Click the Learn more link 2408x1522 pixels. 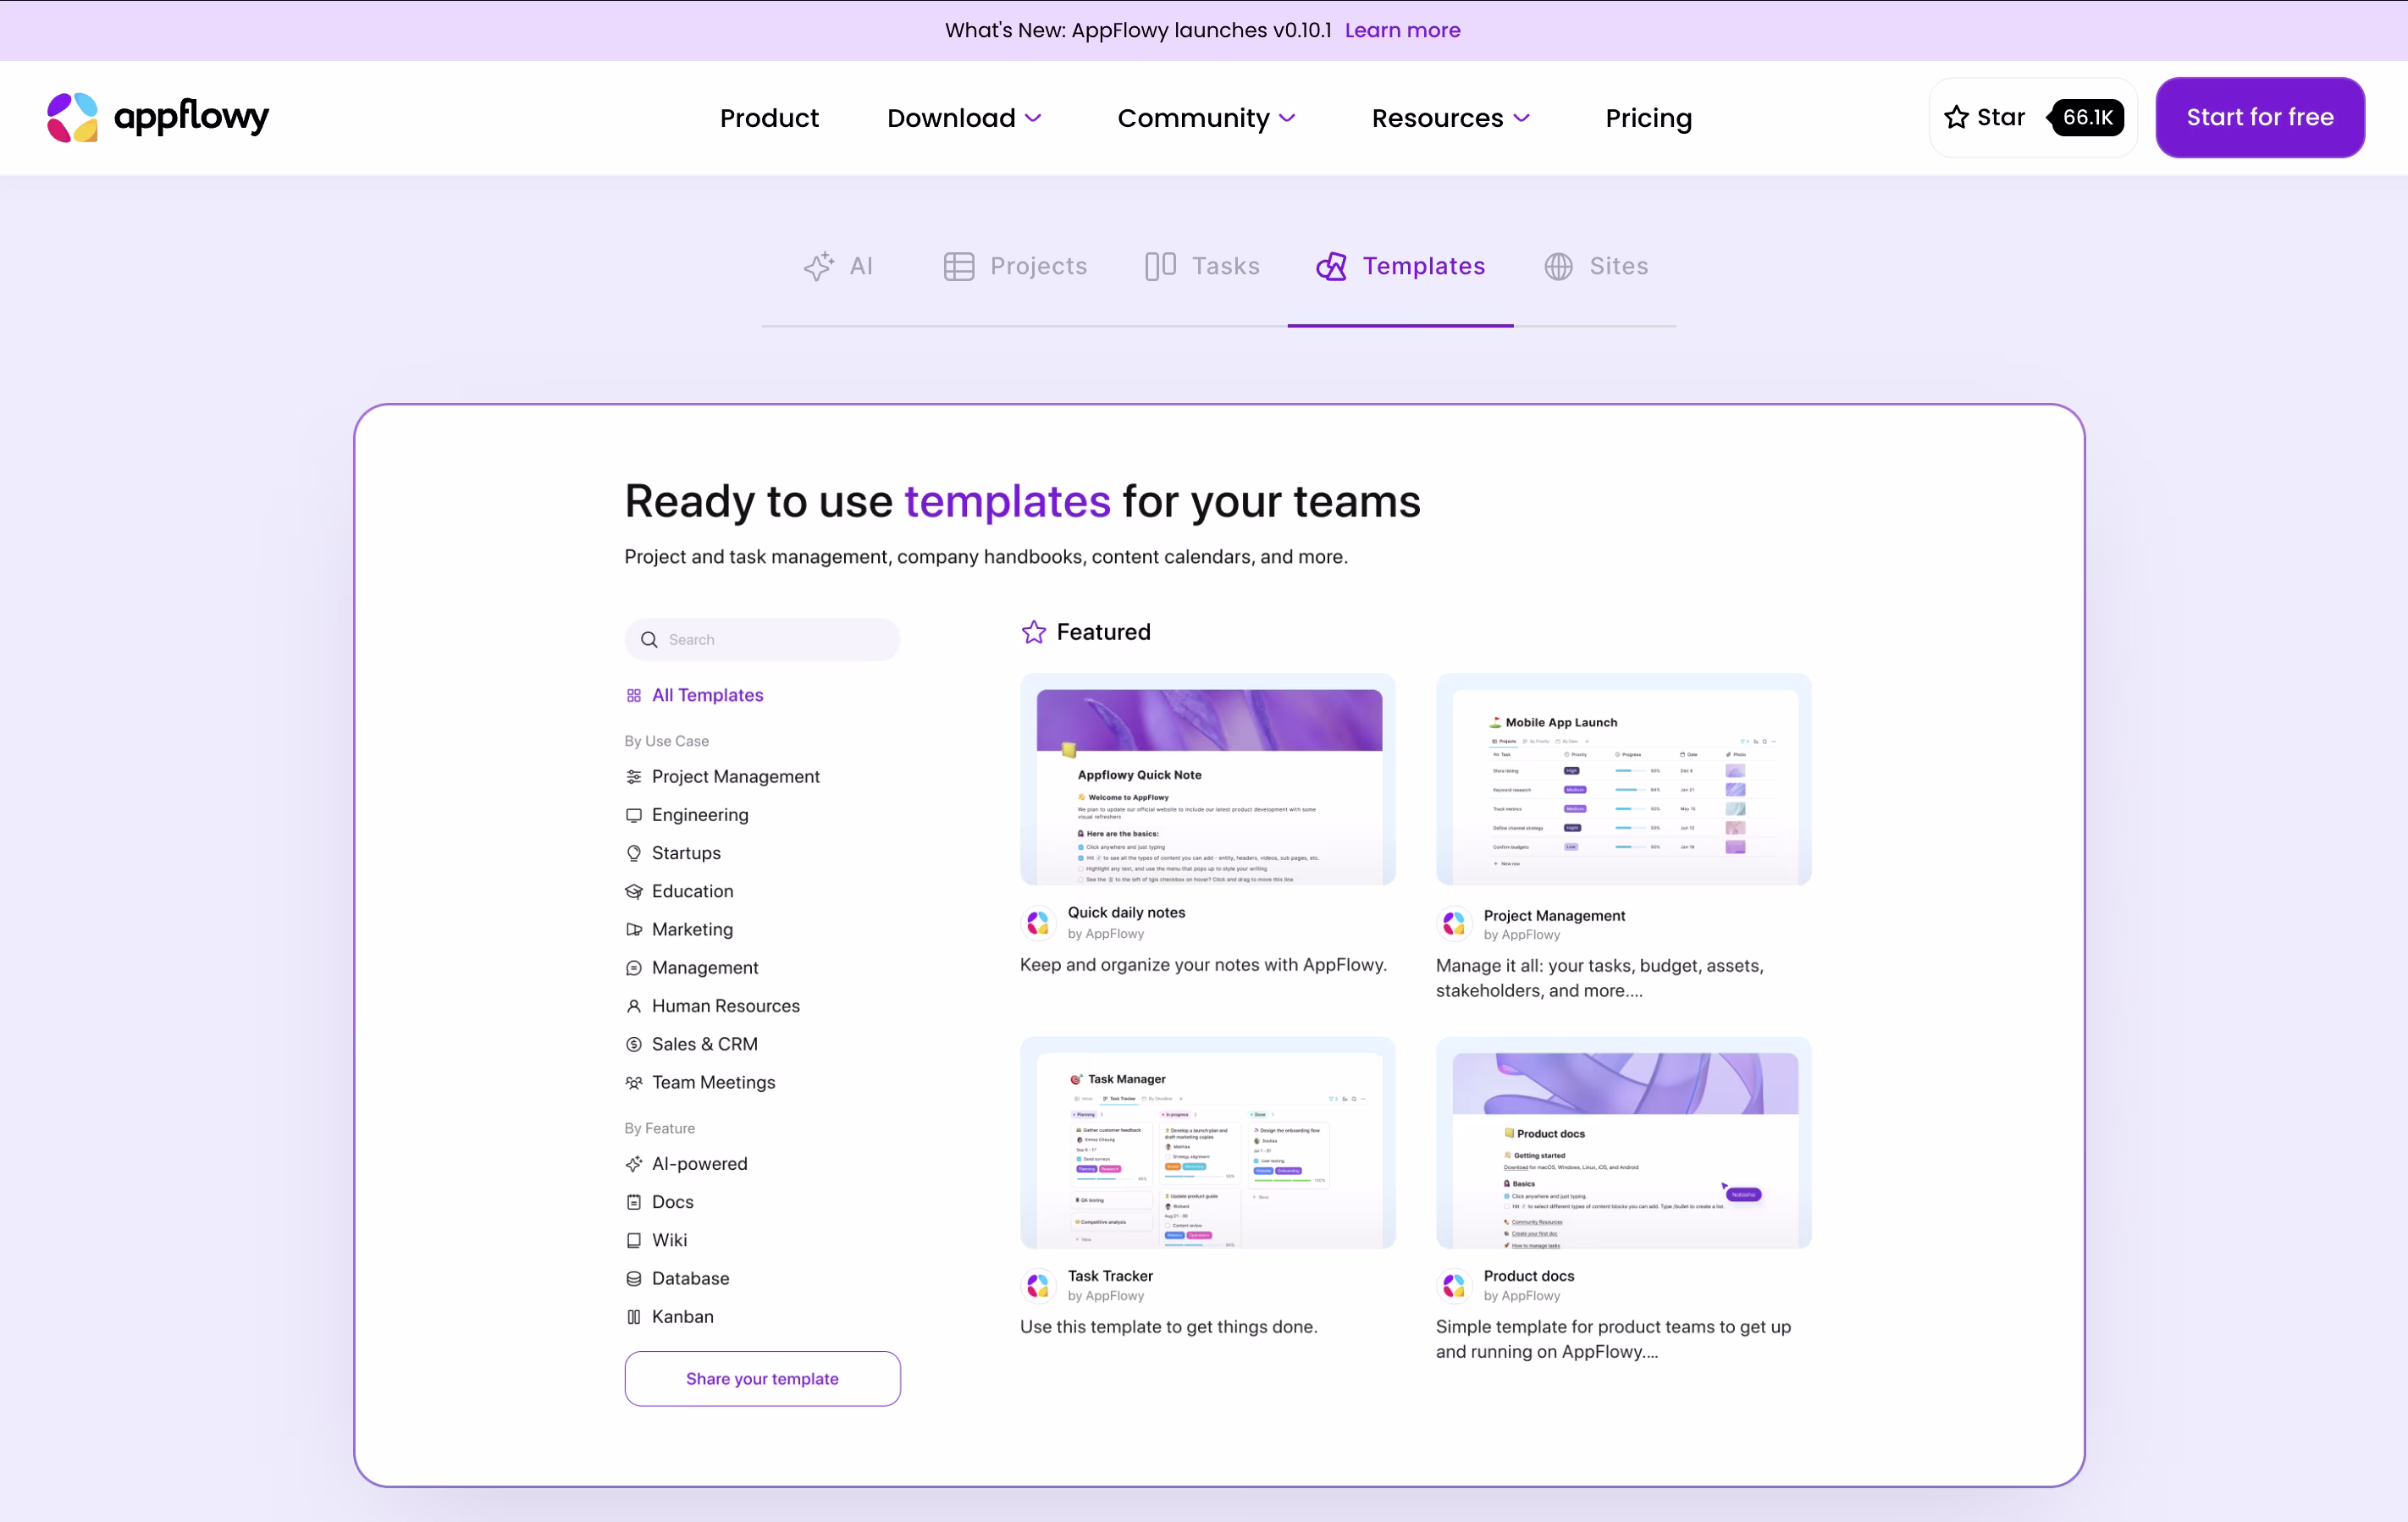[1402, 30]
